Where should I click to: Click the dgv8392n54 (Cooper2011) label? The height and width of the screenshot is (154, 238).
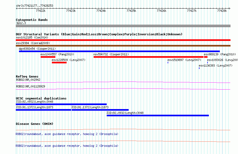point(37,49)
